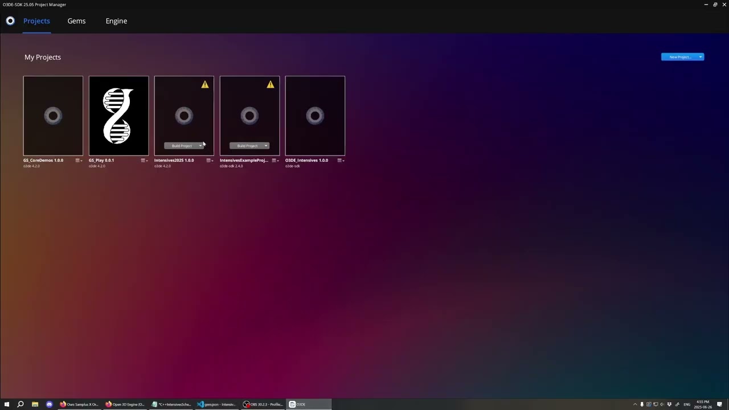
Task: Switch to Open 3D Engine Firefox window
Action: 125,404
